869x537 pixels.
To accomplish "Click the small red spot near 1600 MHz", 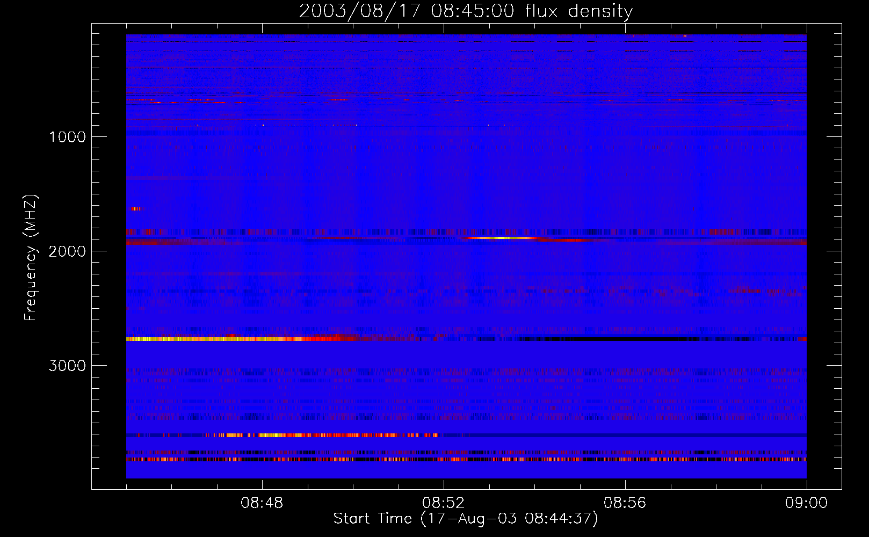I will pos(136,208).
